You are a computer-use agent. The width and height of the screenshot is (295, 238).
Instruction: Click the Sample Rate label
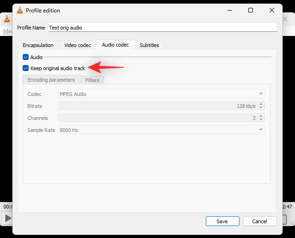point(41,130)
